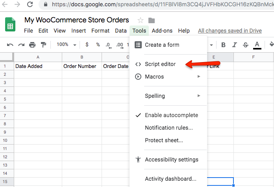Click the Create a form icon
Viewport: 274px width, 187px height.
coord(138,45)
